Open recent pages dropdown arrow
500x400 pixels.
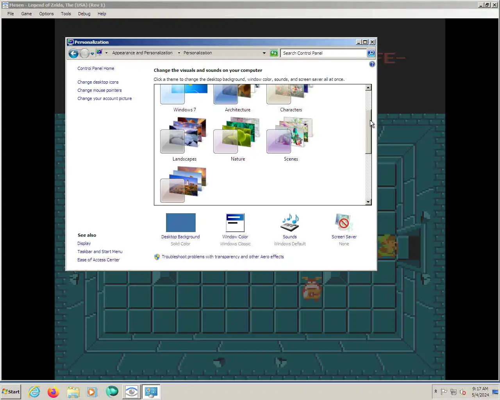click(x=92, y=54)
